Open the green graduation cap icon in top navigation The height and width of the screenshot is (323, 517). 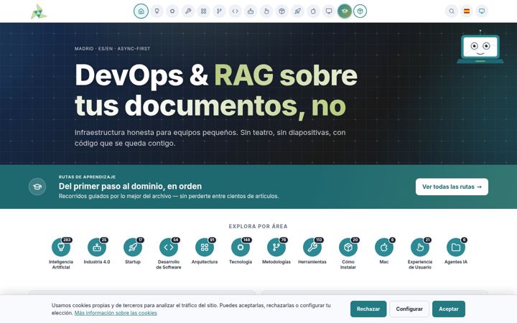pos(345,11)
